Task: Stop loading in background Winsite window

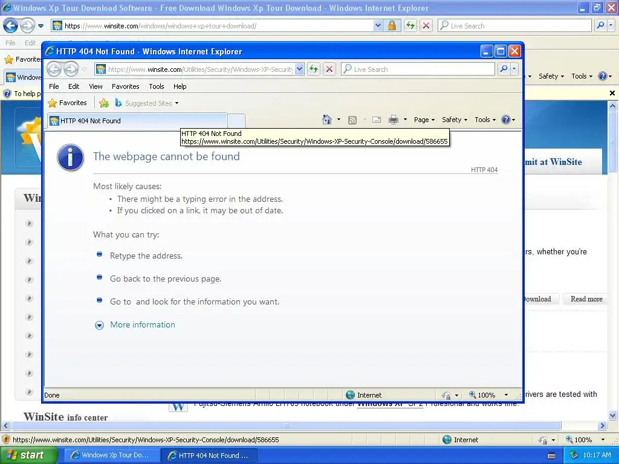Action: pyautogui.click(x=426, y=25)
